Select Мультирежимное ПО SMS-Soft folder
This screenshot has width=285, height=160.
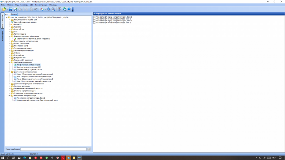point(25,20)
